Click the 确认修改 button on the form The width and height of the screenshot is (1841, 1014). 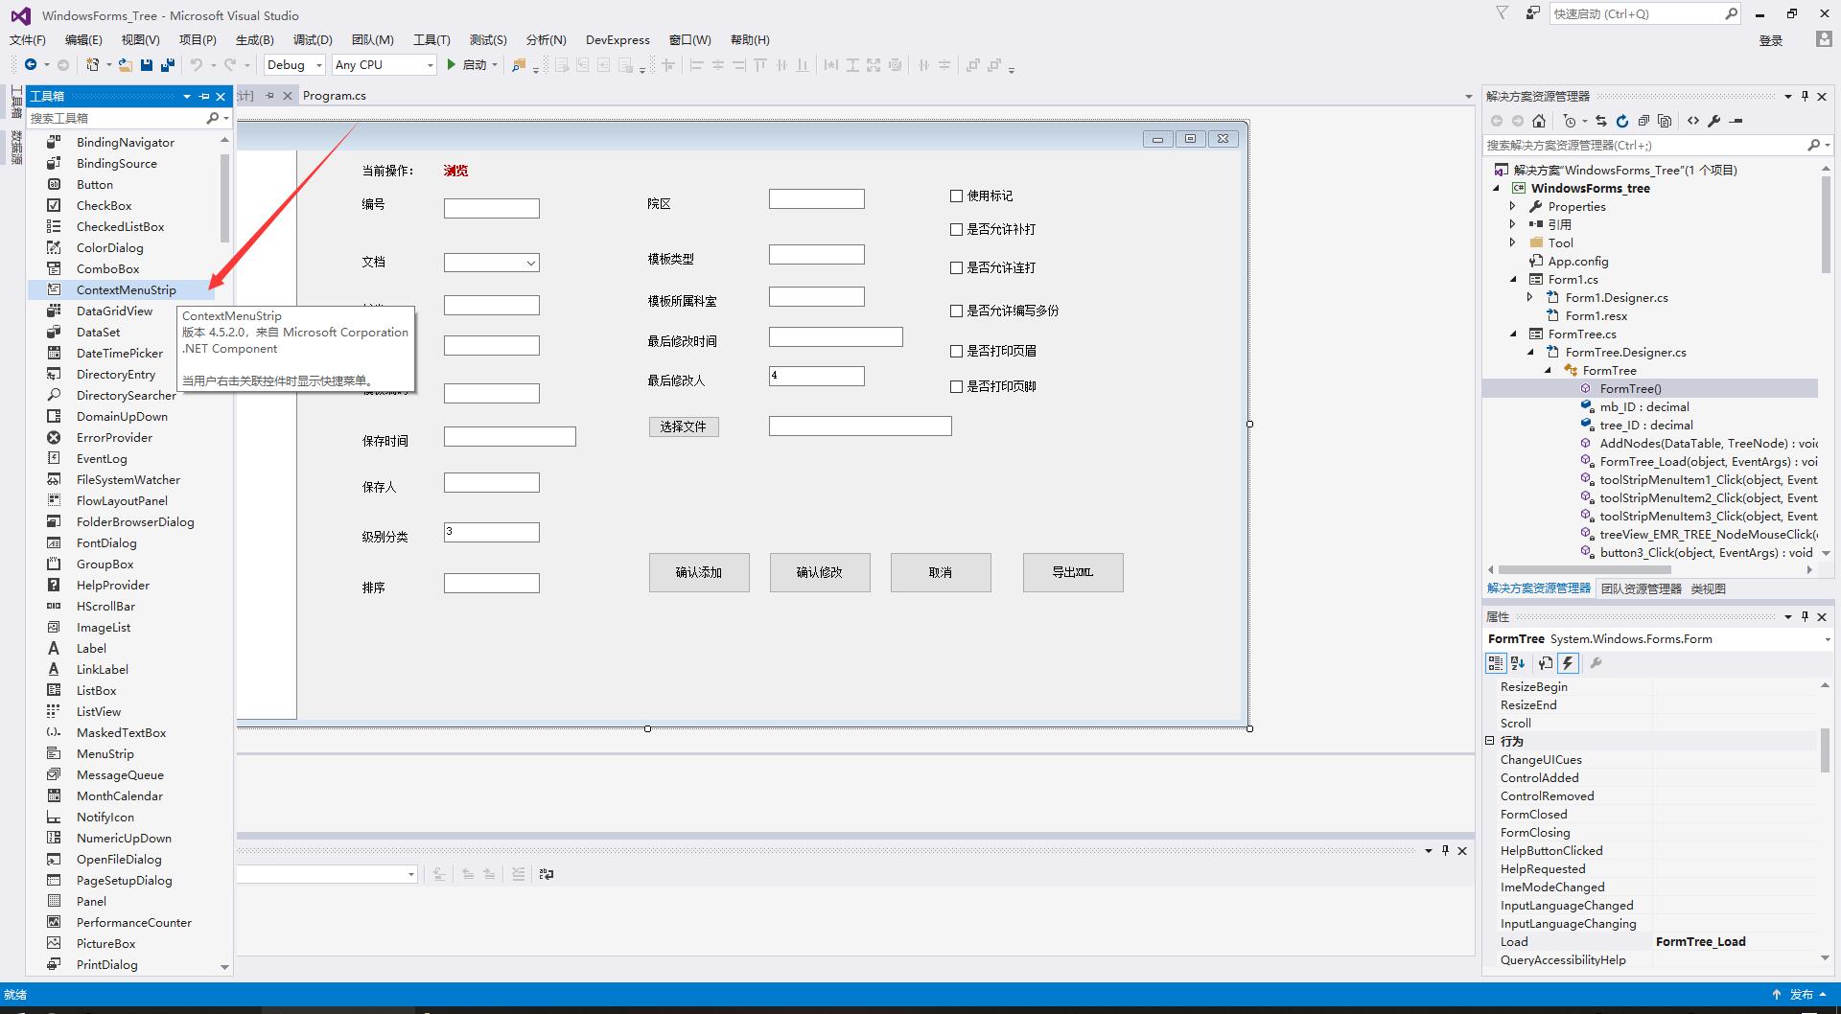820,572
